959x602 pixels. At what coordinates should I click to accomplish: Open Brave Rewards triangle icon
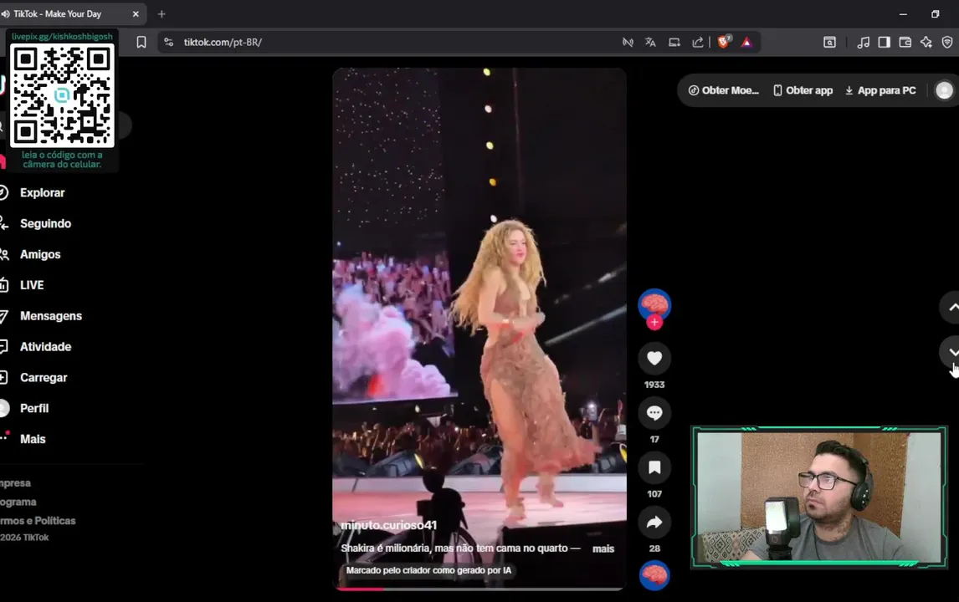746,42
